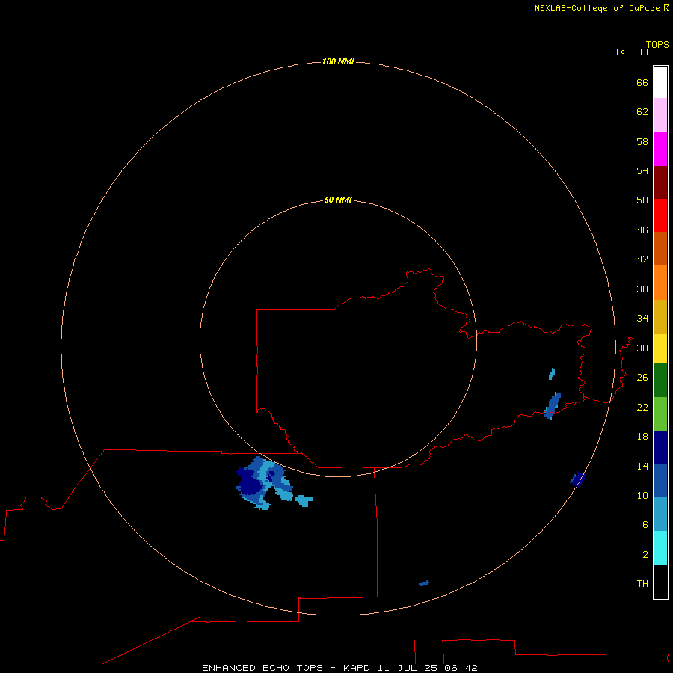Click the small navy echo on the eastern 100 NMI ring
The image size is (673, 673).
[x=578, y=479]
